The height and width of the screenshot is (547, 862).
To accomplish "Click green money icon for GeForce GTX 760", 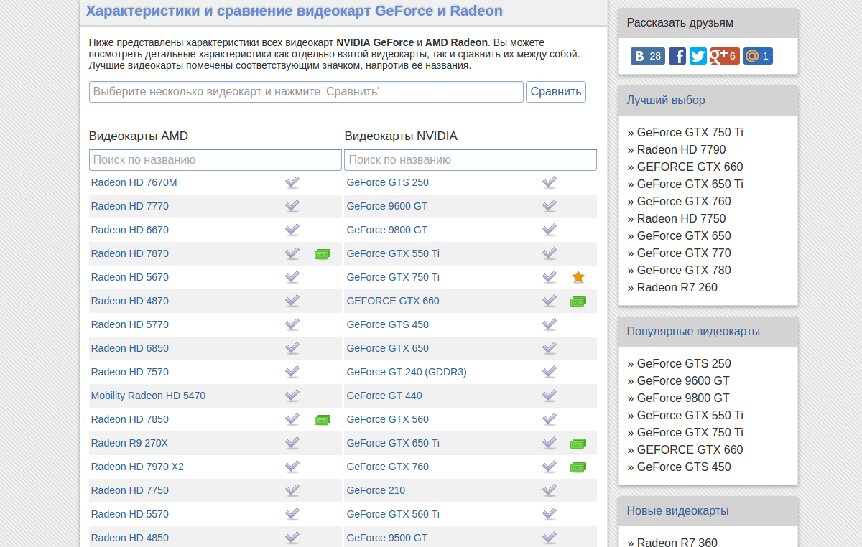I will pyautogui.click(x=578, y=467).
